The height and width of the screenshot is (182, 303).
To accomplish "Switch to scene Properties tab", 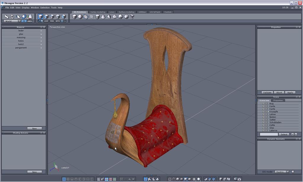I will pos(278,101).
